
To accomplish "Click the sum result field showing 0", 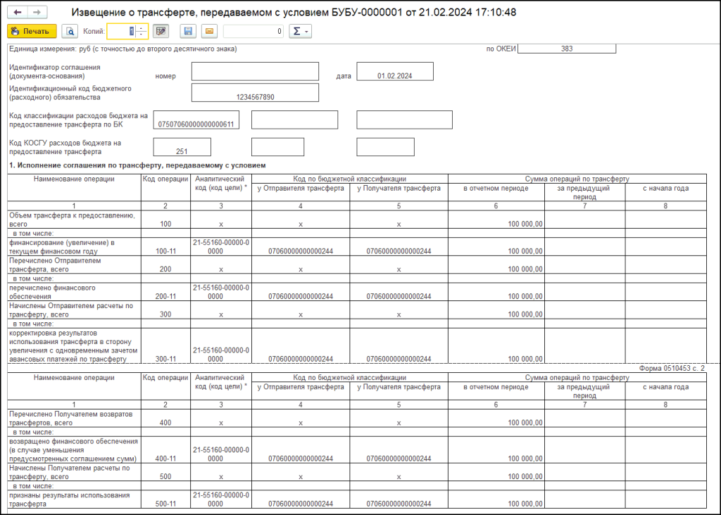I will click(253, 31).
